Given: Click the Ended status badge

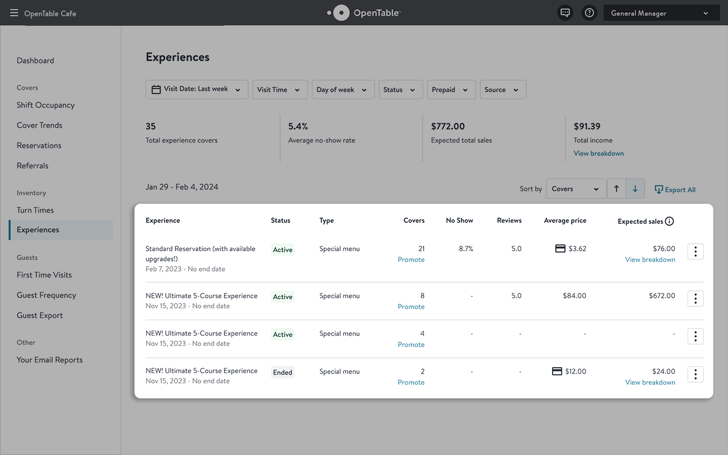Looking at the screenshot, I should tap(283, 373).
